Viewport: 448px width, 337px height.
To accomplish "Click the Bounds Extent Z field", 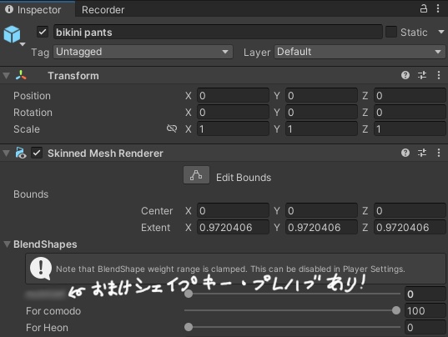I will tap(410, 228).
